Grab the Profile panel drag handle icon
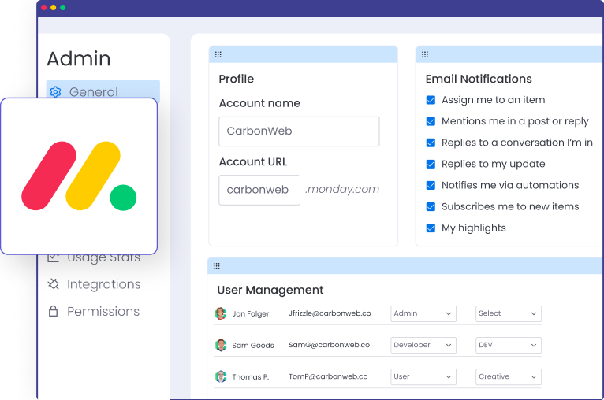The height and width of the screenshot is (400, 604). (x=218, y=54)
